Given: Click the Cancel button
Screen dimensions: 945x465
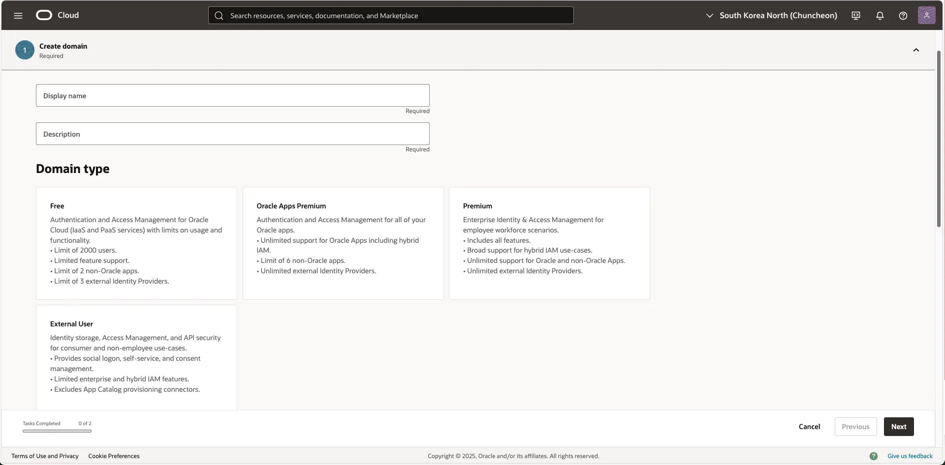Looking at the screenshot, I should [x=809, y=427].
